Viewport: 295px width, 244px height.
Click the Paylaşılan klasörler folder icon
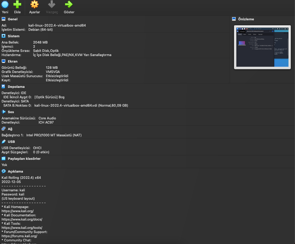point(4,158)
